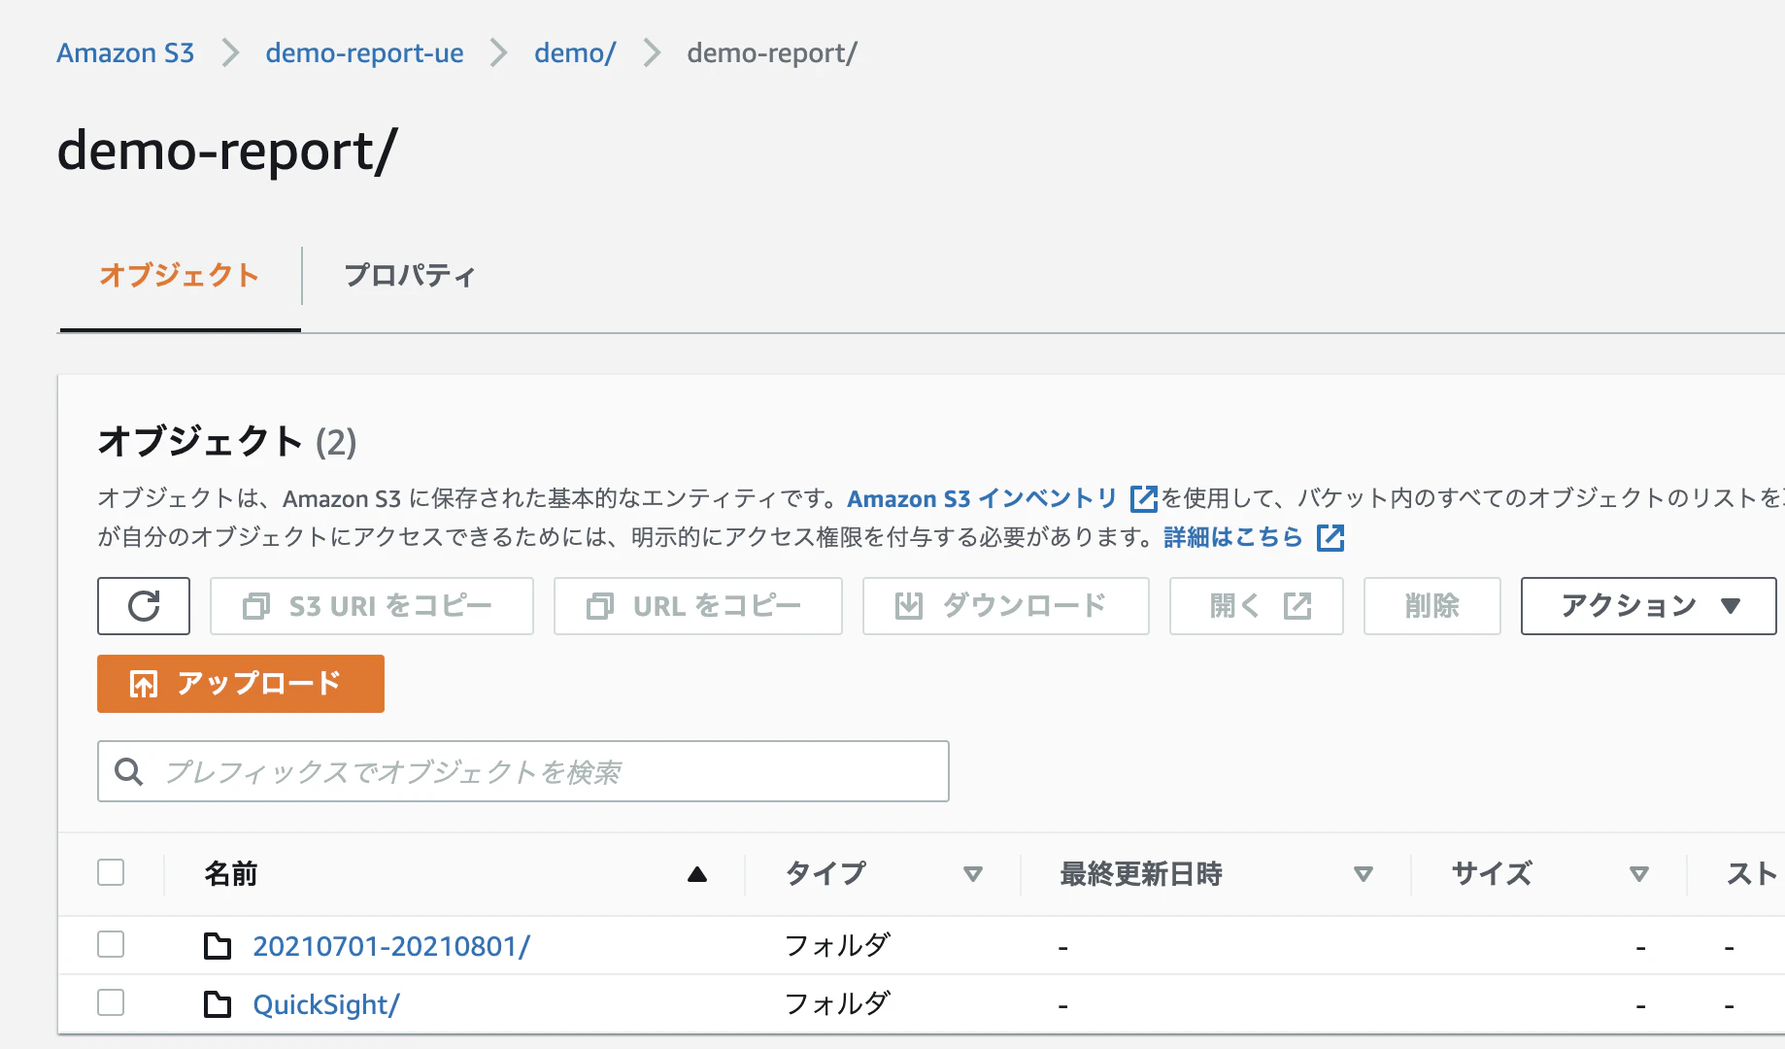
Task: Go to demo-report-ue breadcrumb
Action: 364,52
